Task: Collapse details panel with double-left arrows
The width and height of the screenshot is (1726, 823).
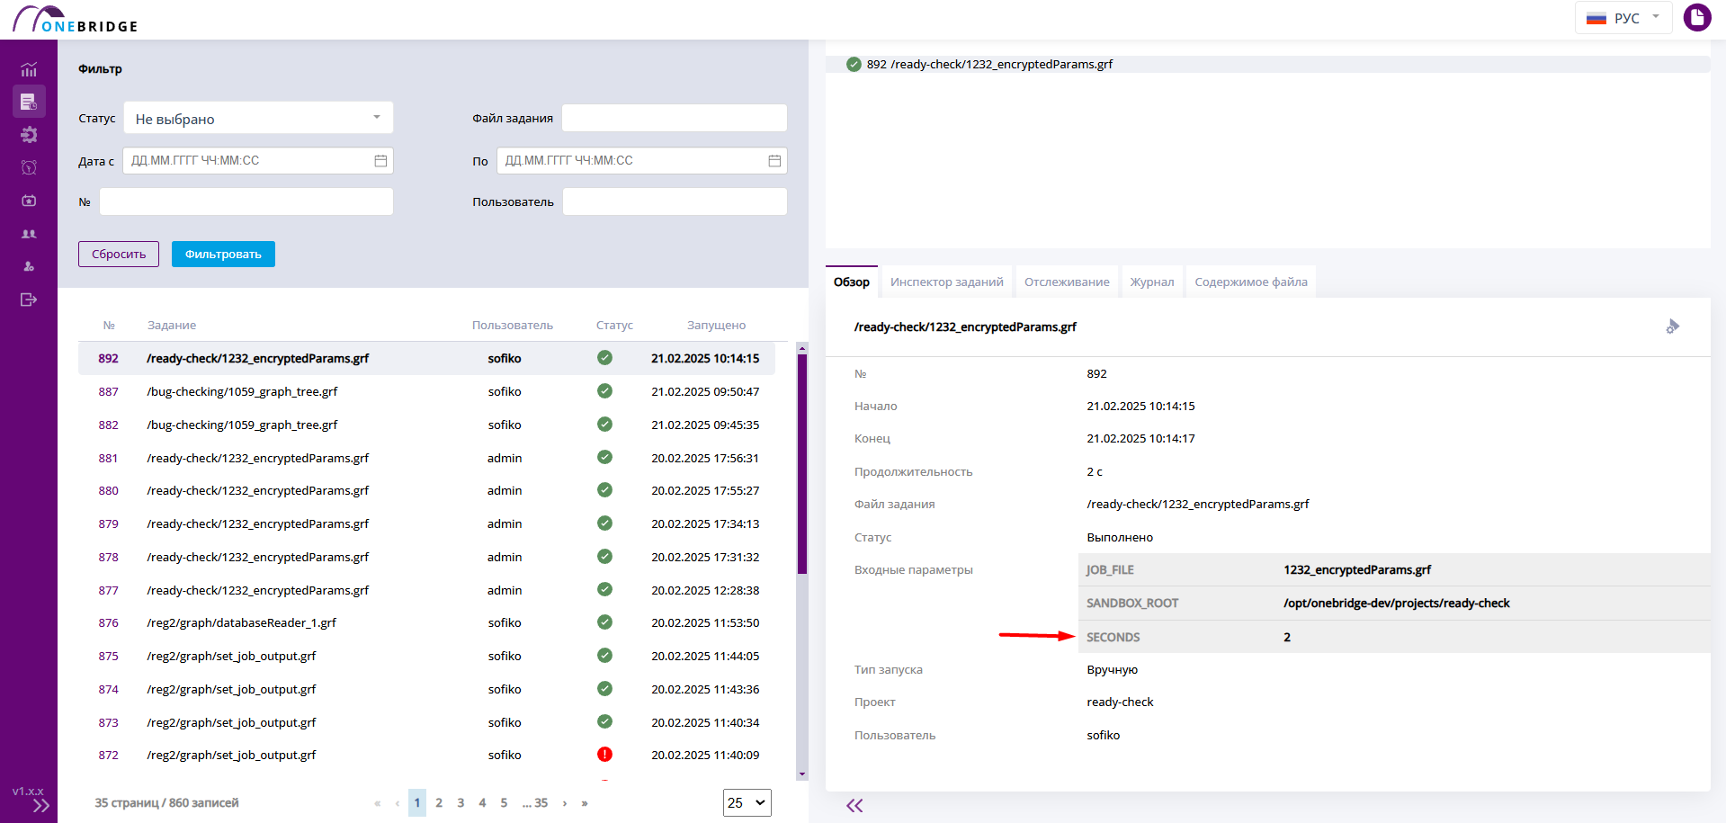Action: (854, 805)
